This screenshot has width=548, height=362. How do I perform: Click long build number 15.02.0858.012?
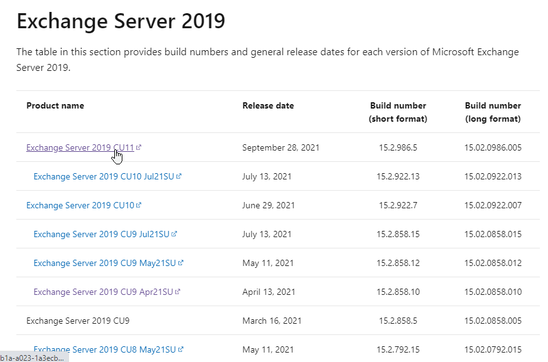(x=493, y=263)
